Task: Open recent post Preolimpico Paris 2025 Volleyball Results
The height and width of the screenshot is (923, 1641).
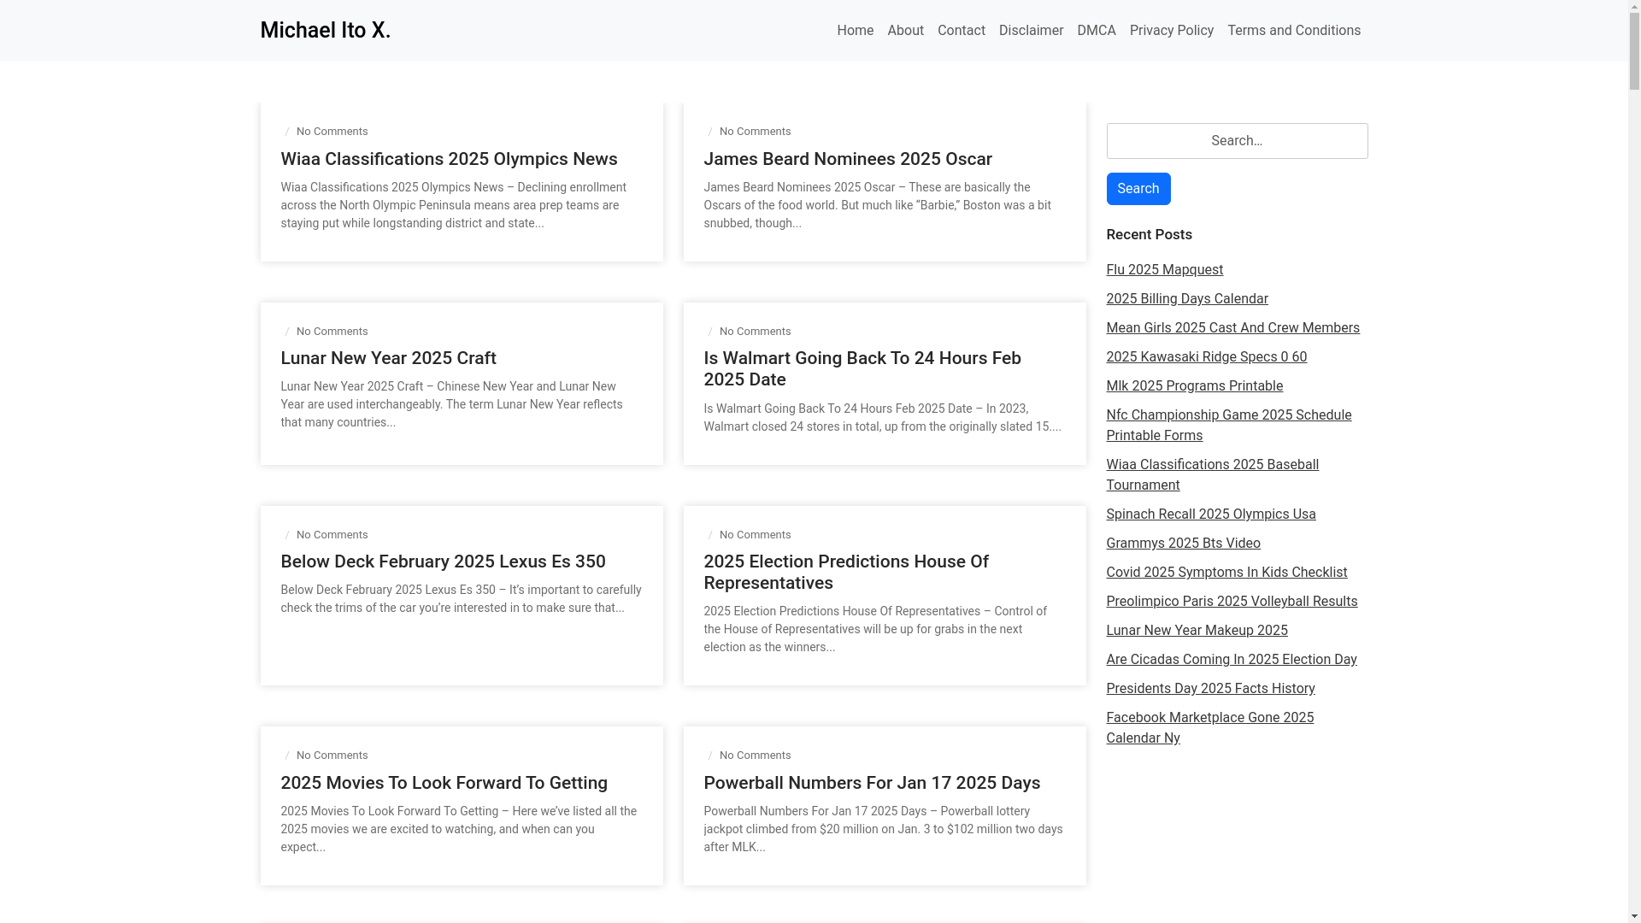Action: pyautogui.click(x=1231, y=602)
